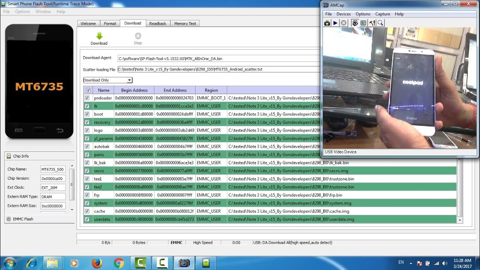The width and height of the screenshot is (480, 270).
Task: Open Firefox from the taskbar
Action: 97,263
